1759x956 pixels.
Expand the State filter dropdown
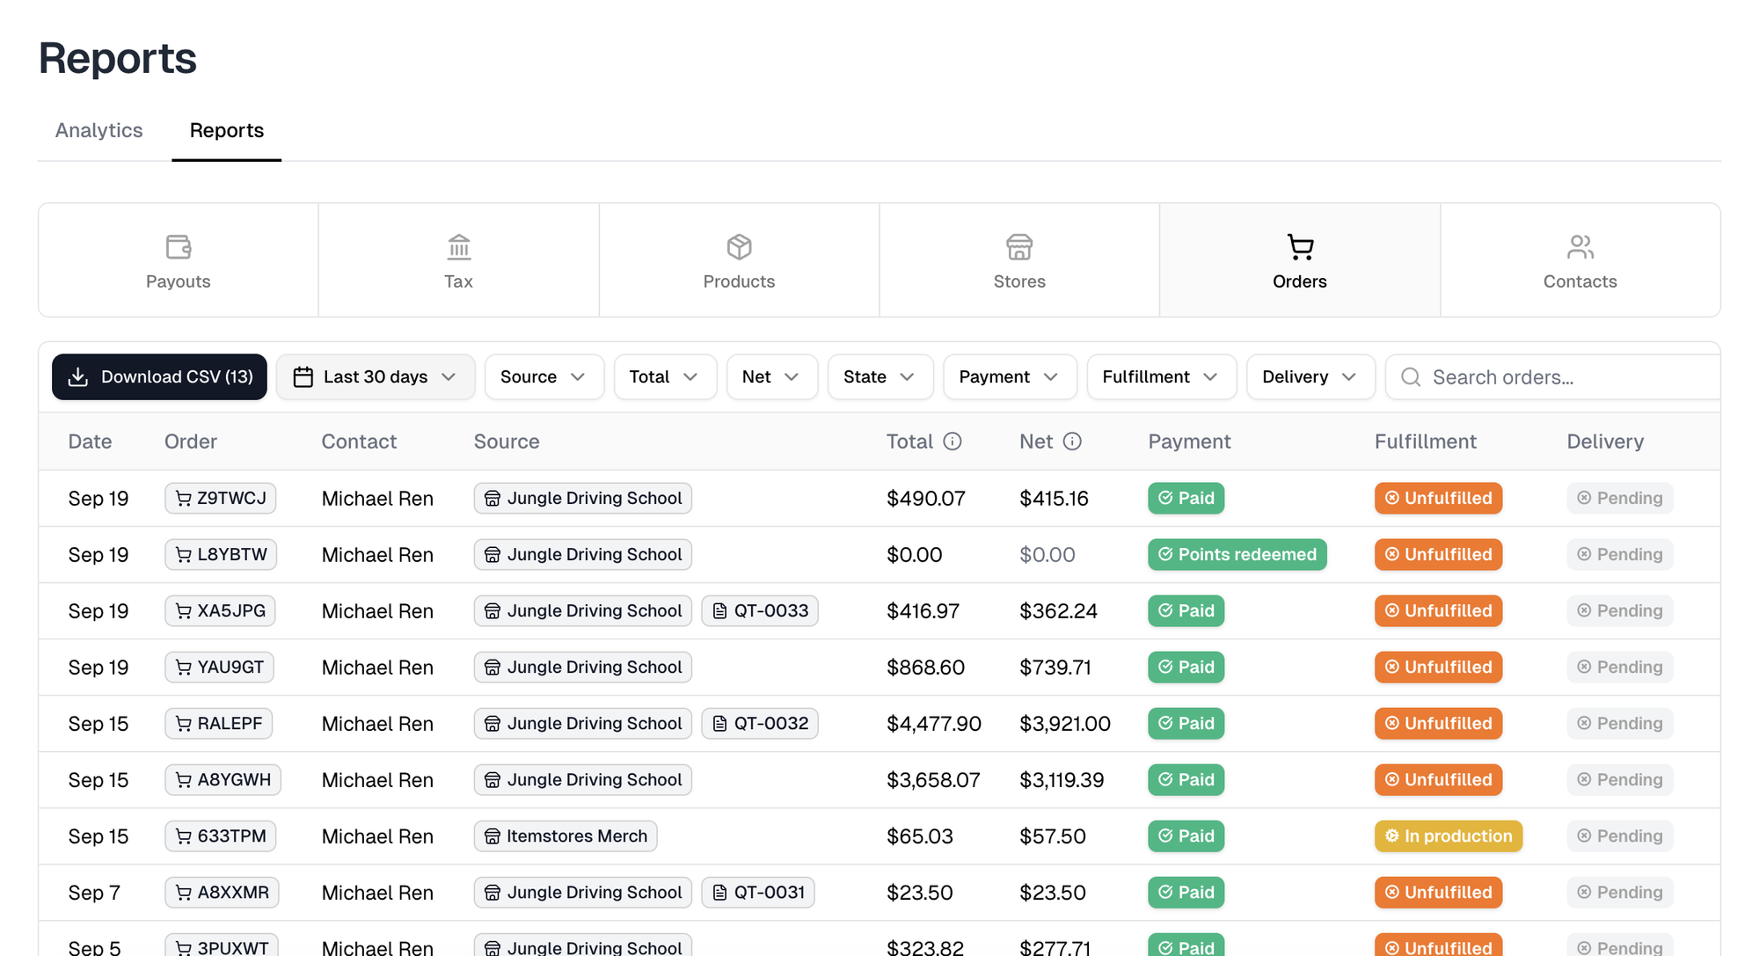[880, 377]
